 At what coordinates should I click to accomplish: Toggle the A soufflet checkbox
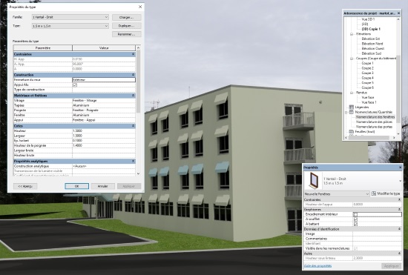[x=355, y=219]
